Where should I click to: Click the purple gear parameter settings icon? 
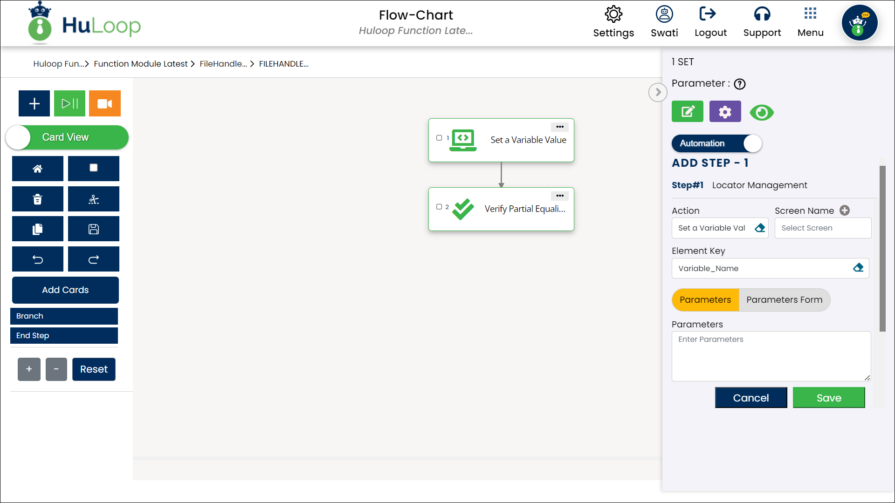point(725,112)
